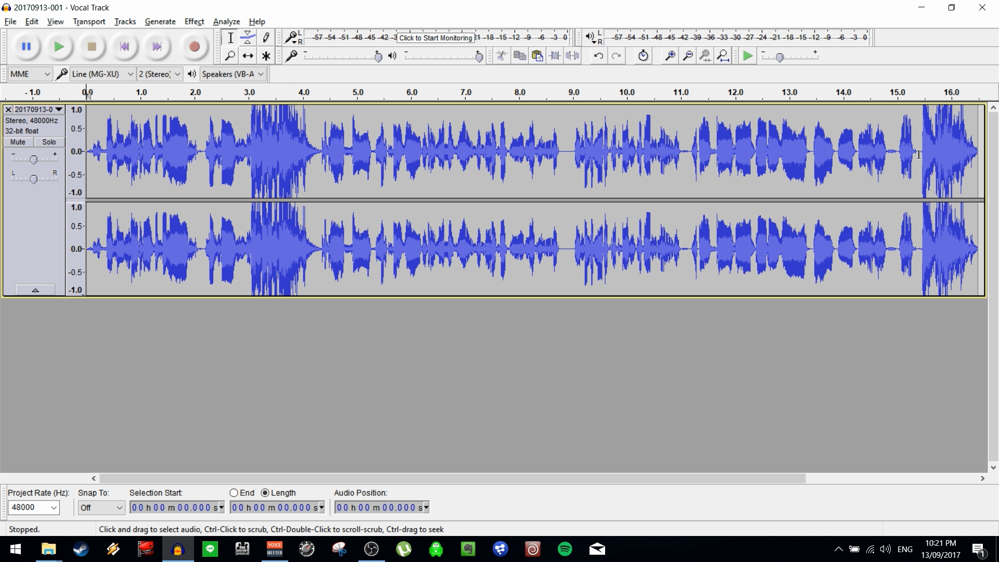Image resolution: width=999 pixels, height=562 pixels.
Task: Click the green Play-at-speed button
Action: coord(748,56)
